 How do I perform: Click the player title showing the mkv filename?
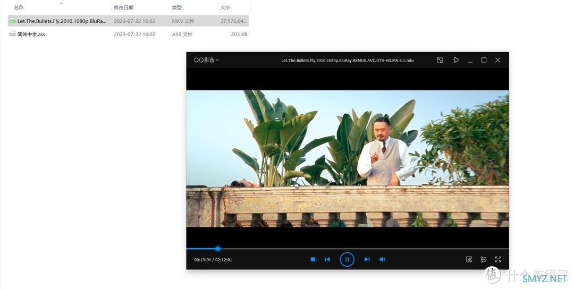pos(348,61)
